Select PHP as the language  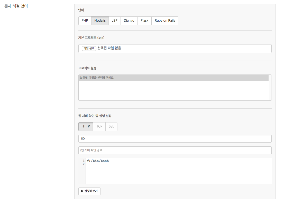click(85, 21)
